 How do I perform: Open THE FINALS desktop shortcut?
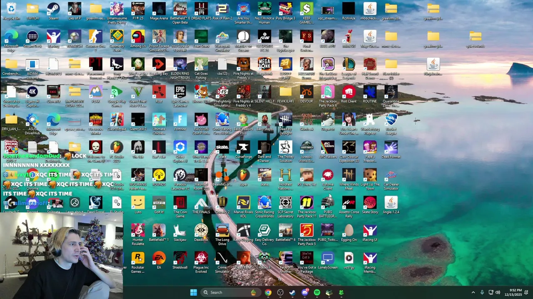click(x=201, y=205)
